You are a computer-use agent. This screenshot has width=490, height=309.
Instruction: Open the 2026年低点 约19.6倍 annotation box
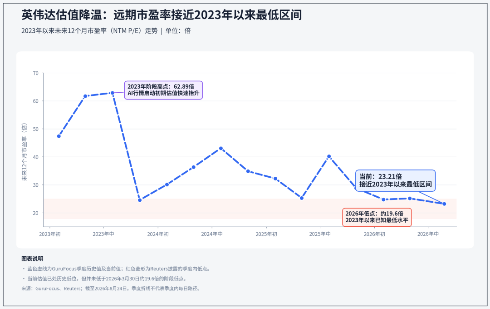[x=377, y=217]
